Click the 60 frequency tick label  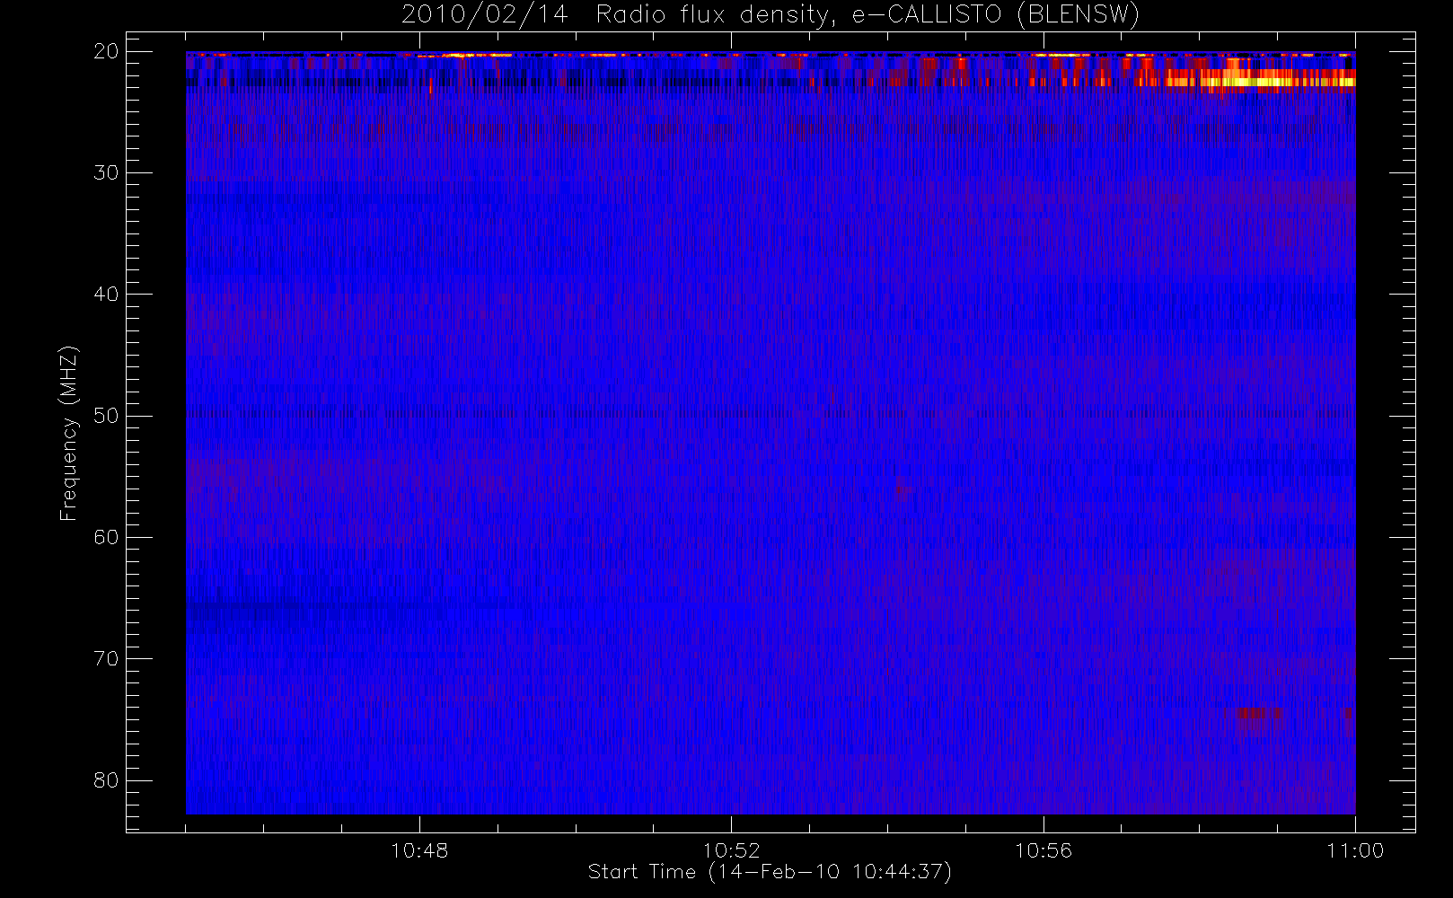click(106, 537)
